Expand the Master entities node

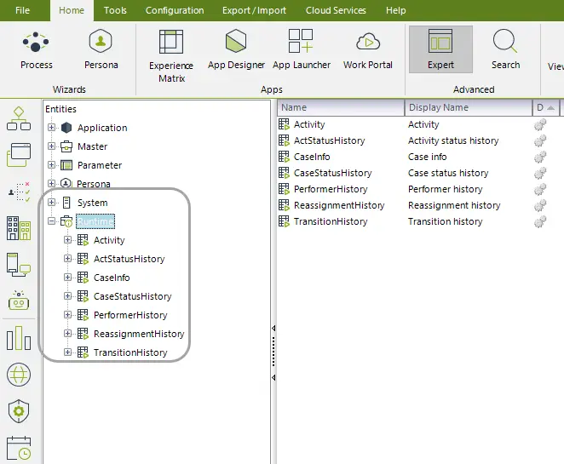click(x=51, y=146)
